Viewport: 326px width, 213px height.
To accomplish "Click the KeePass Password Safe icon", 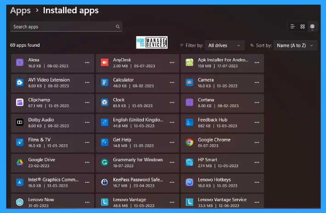I will (x=105, y=182).
